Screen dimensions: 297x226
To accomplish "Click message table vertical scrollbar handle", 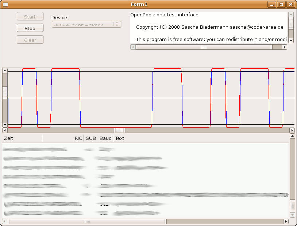I will click(x=292, y=206).
